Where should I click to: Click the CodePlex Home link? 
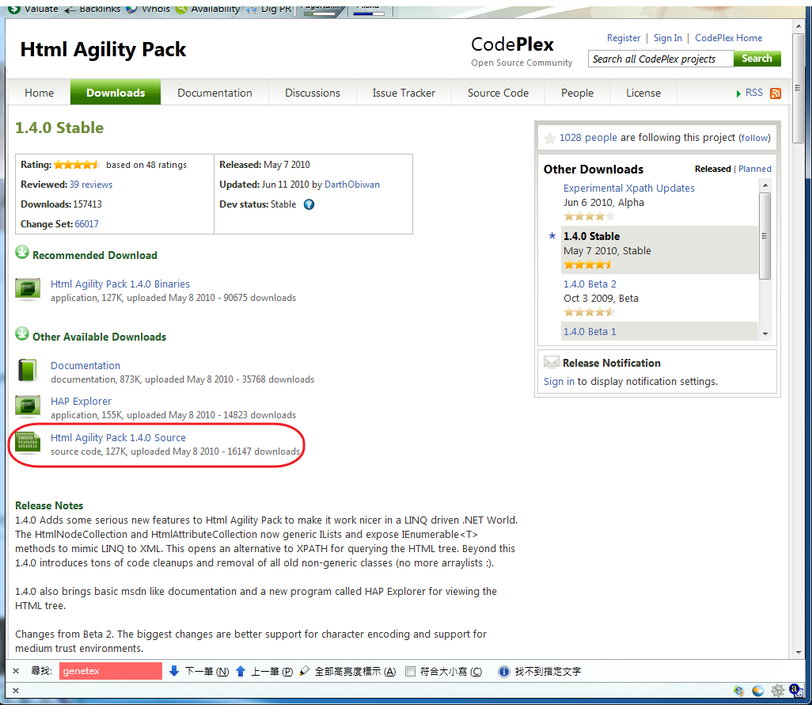[x=728, y=38]
